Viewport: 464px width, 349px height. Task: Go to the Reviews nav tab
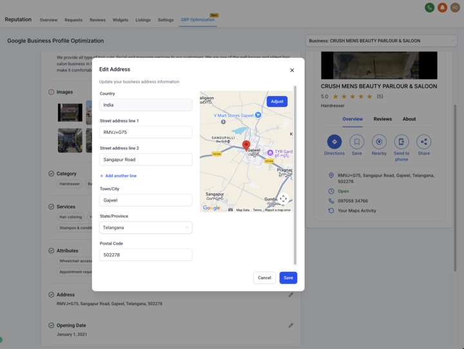click(97, 20)
